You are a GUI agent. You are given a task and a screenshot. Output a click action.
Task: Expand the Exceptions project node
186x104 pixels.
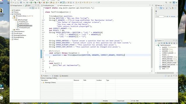[x=11, y=10]
